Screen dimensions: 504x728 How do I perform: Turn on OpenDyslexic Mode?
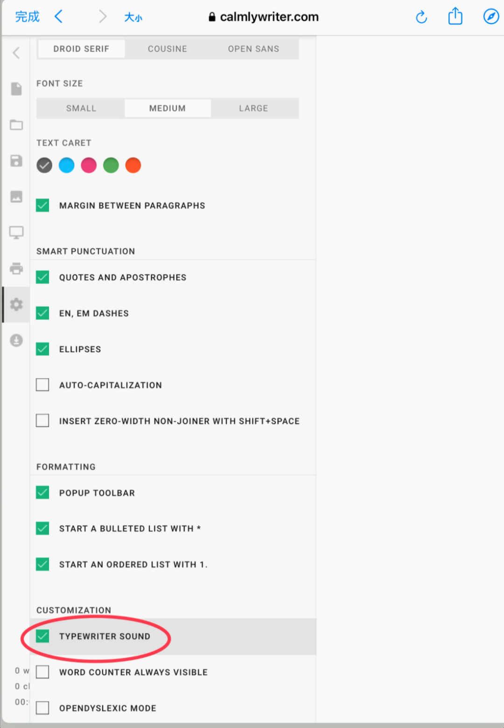pos(42,708)
